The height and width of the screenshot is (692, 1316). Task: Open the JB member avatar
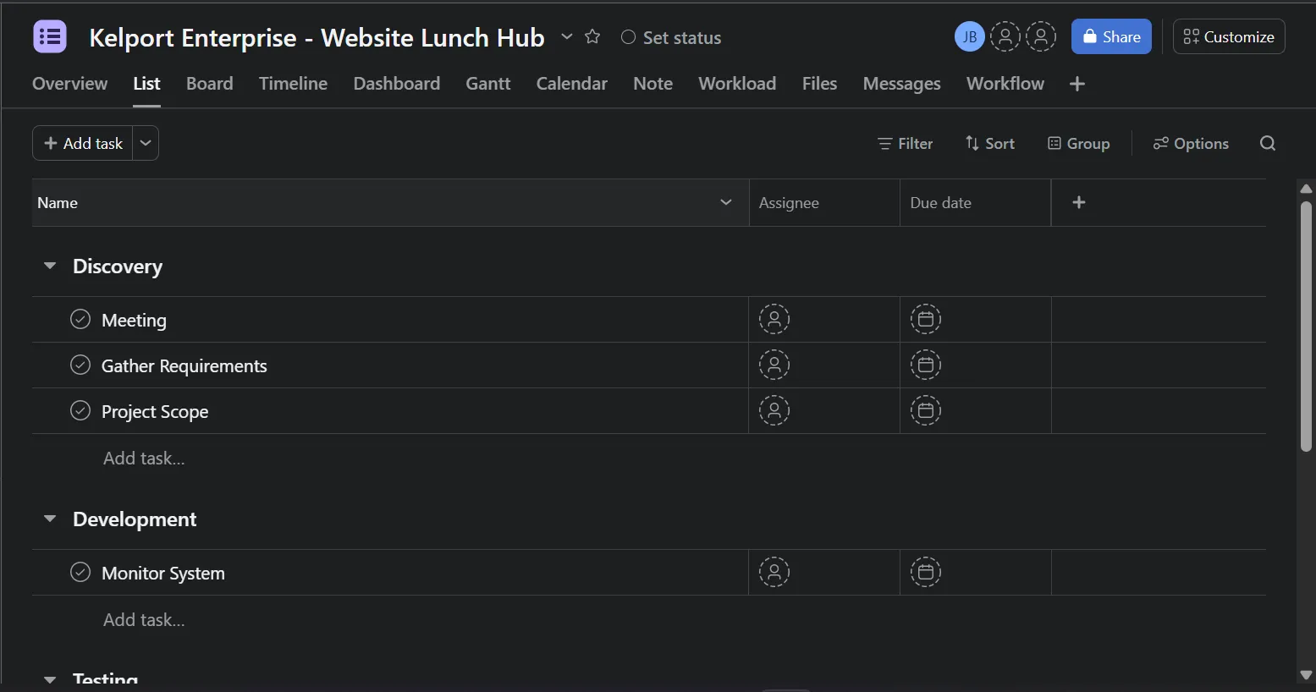970,37
